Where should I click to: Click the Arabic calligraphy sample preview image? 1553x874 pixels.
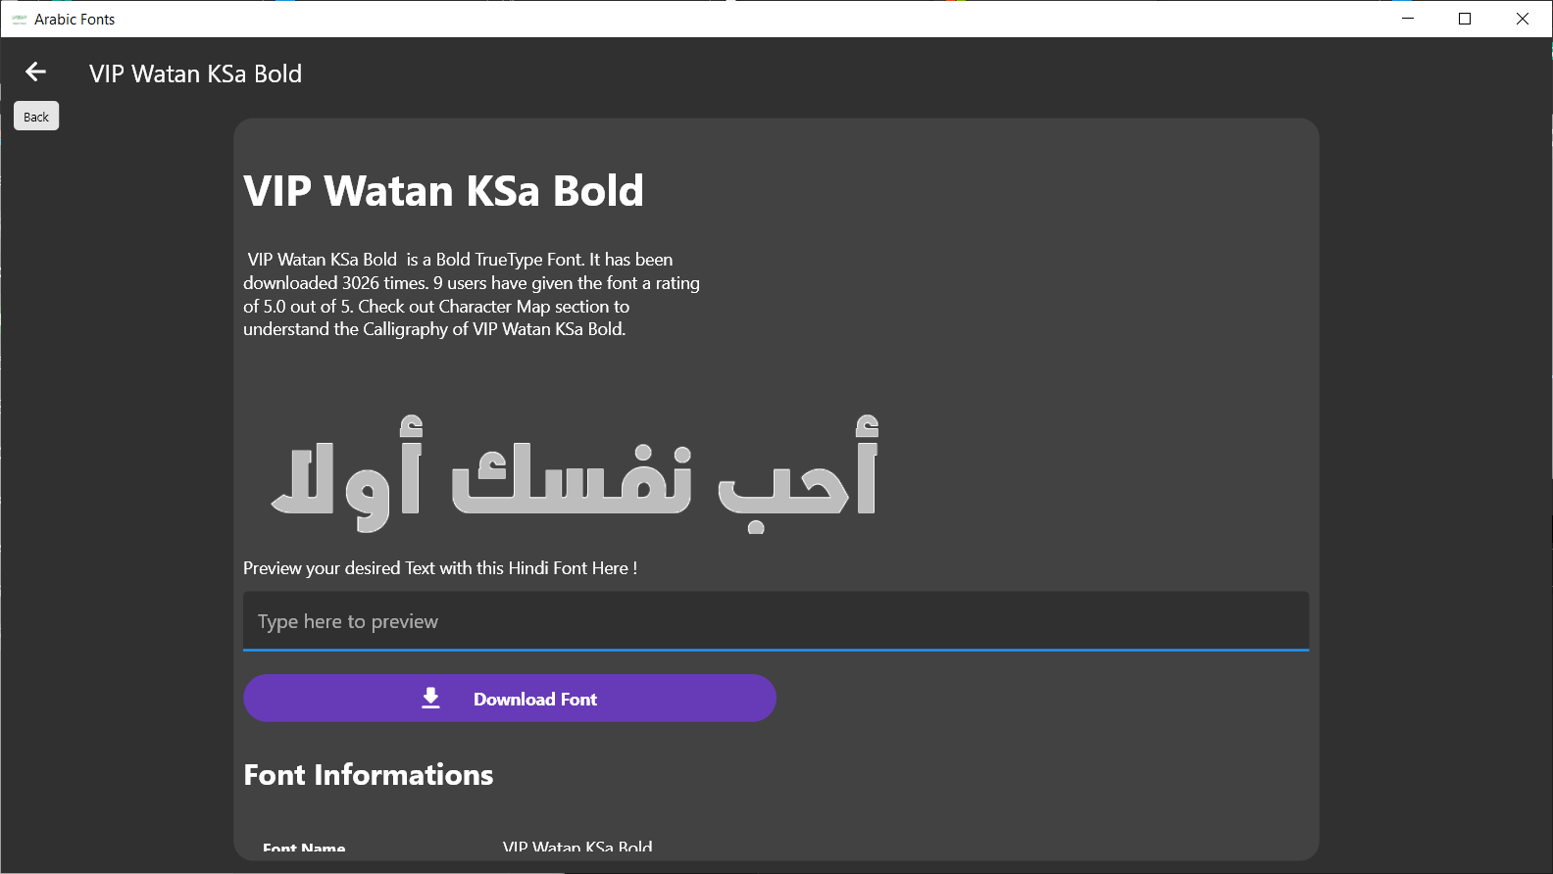(x=575, y=473)
